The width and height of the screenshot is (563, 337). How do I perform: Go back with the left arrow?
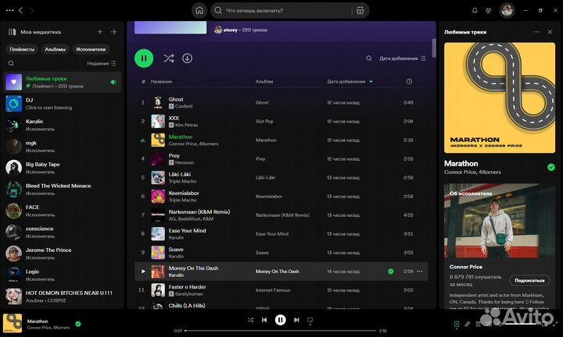coord(21,10)
